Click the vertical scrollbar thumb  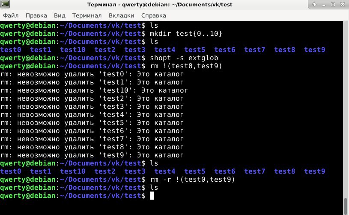(346, 206)
